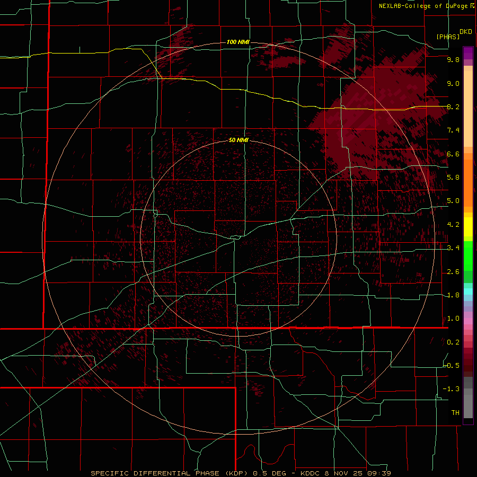Click the [PHAS] units label

(448, 37)
